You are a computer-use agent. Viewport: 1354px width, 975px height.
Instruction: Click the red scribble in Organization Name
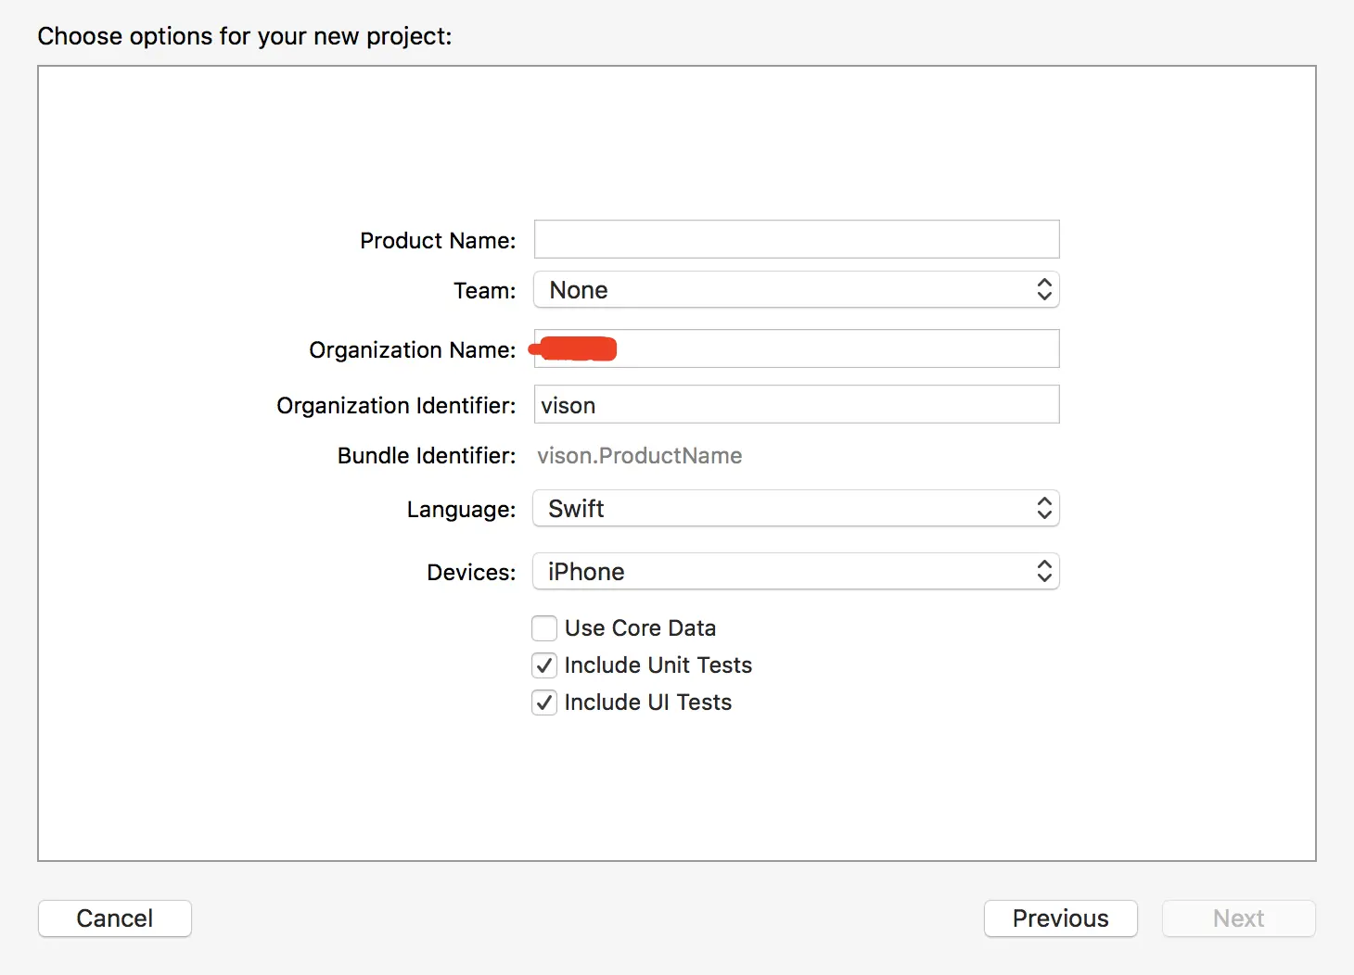tap(575, 349)
